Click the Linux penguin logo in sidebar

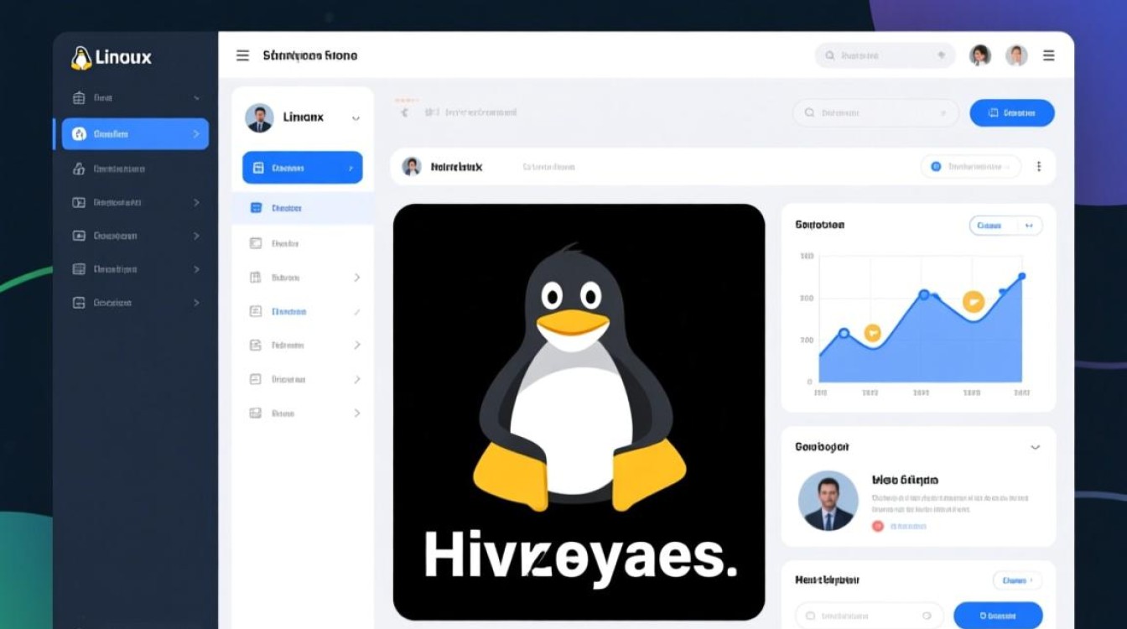click(x=81, y=56)
